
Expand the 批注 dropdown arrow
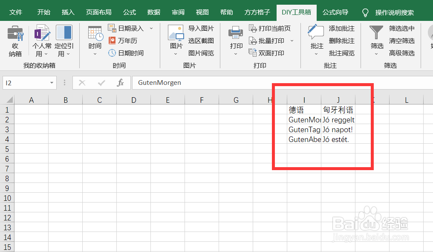[x=316, y=54]
